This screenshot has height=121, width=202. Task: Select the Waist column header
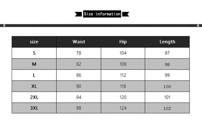tap(79, 42)
